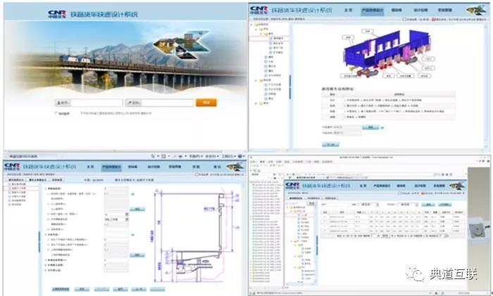
Task: Select the first sub-tab under the section drawing window header
Action: click(x=15, y=180)
